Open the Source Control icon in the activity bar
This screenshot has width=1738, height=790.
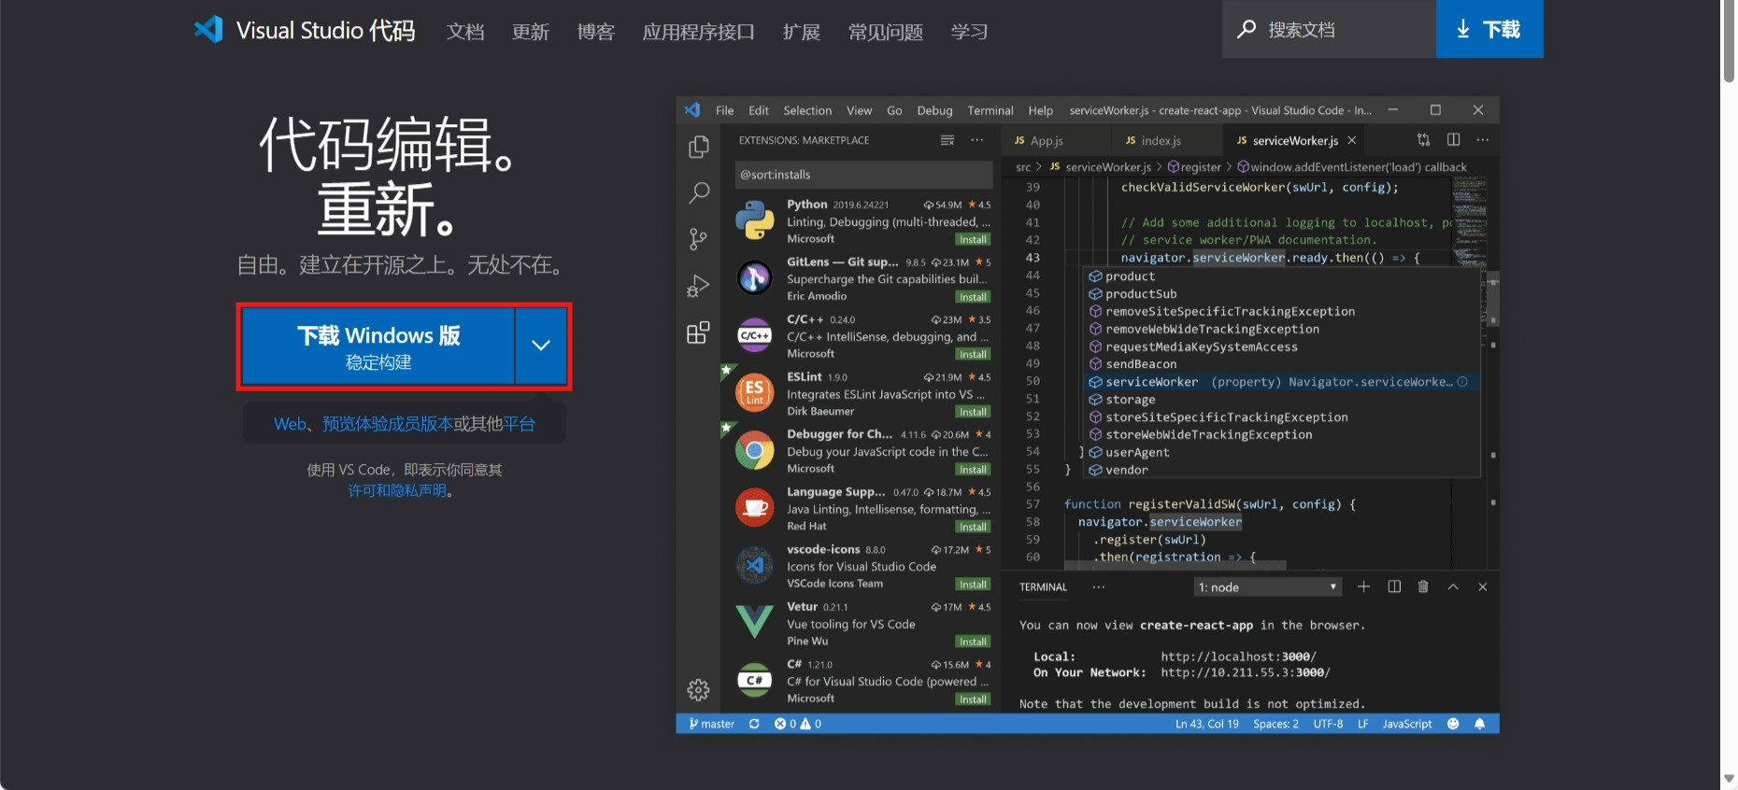coord(698,239)
